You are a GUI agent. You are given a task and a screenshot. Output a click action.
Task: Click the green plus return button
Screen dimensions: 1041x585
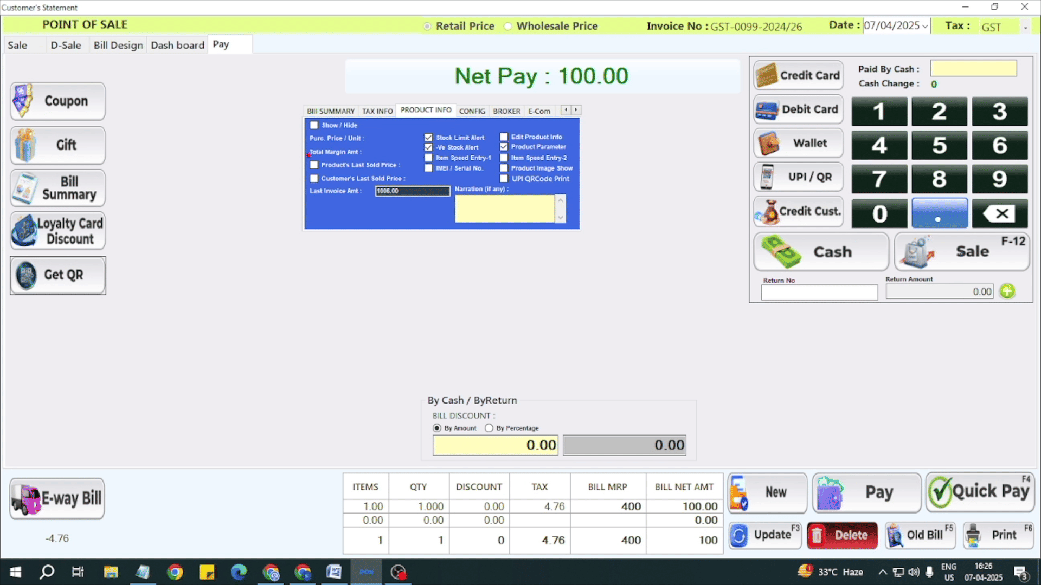tap(1007, 291)
